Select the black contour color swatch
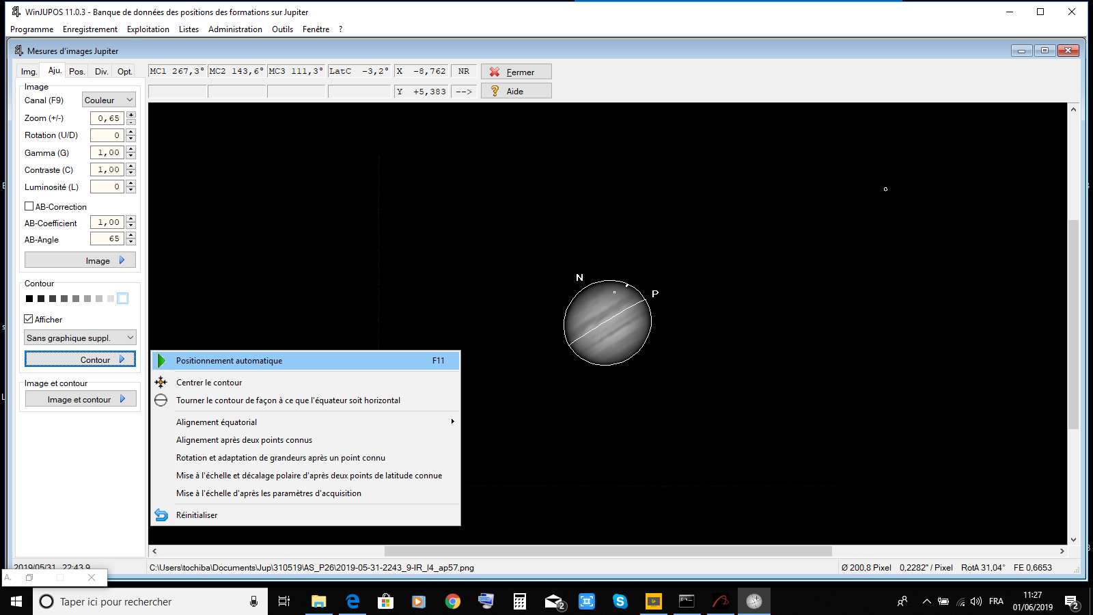This screenshot has width=1093, height=615. click(29, 299)
